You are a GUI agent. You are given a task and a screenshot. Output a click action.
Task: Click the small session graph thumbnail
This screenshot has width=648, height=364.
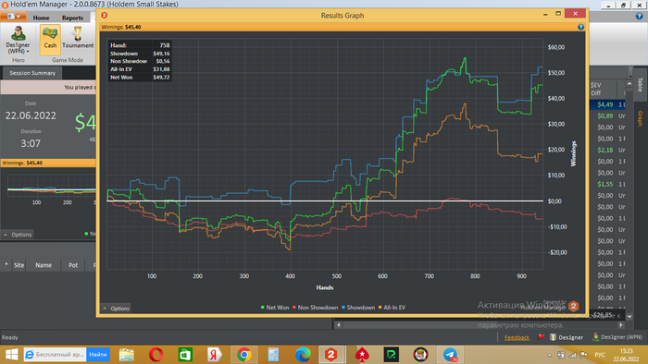tap(51, 187)
